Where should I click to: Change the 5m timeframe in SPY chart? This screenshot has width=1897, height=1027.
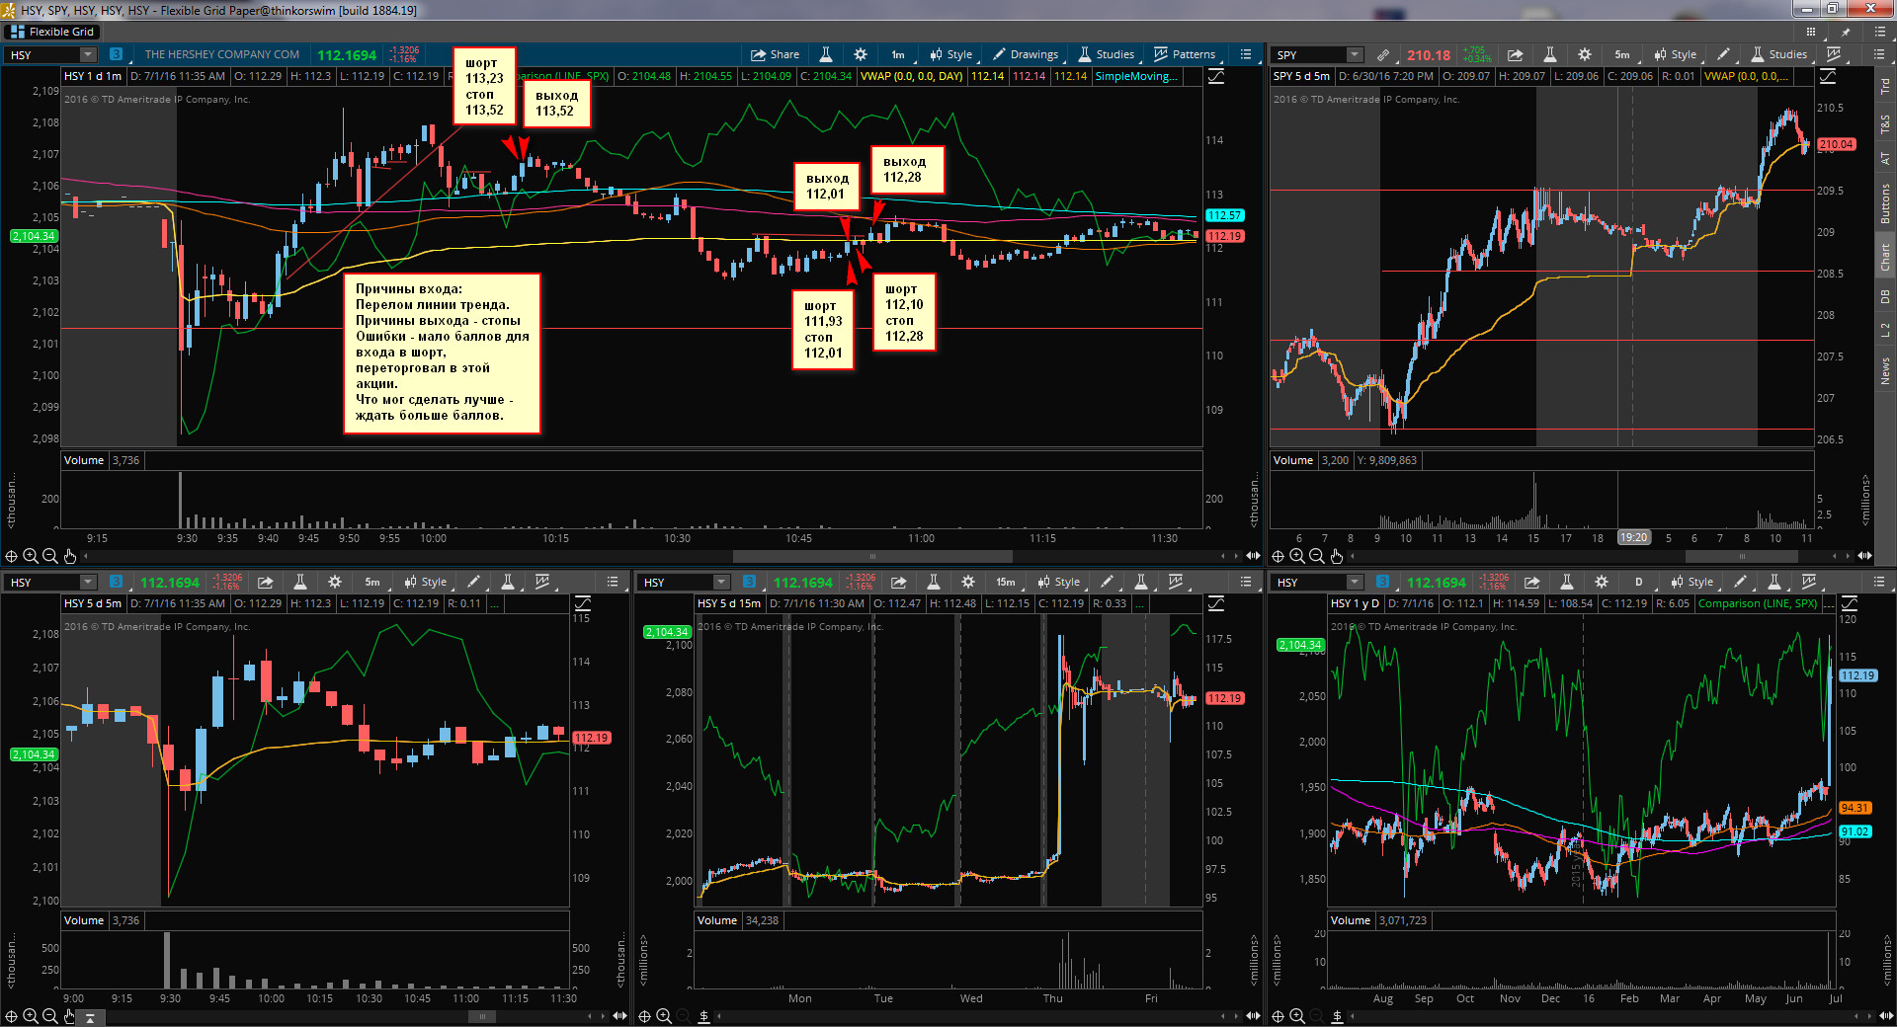pyautogui.click(x=1622, y=54)
